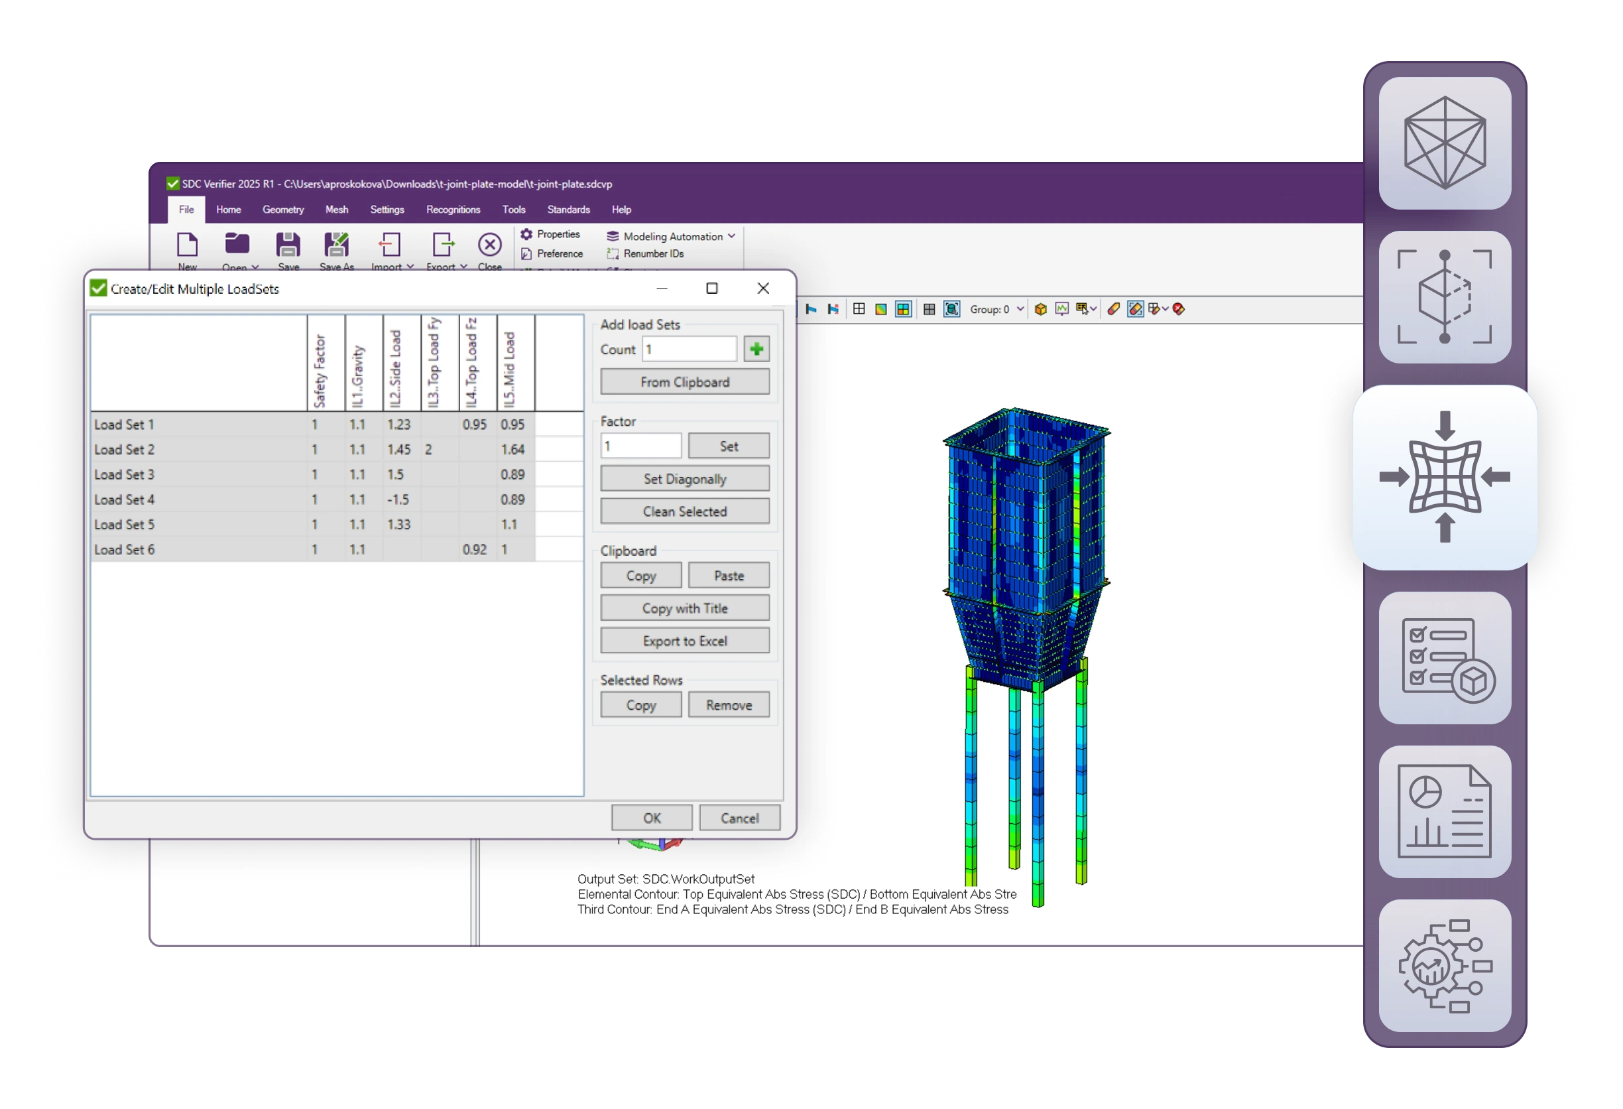This screenshot has height=1109, width=1623.
Task: Click Paste in Clipboard group
Action: [x=729, y=575]
